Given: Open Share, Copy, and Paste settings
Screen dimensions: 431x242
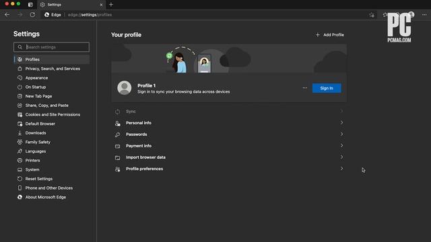Looking at the screenshot, I should 51,106.
